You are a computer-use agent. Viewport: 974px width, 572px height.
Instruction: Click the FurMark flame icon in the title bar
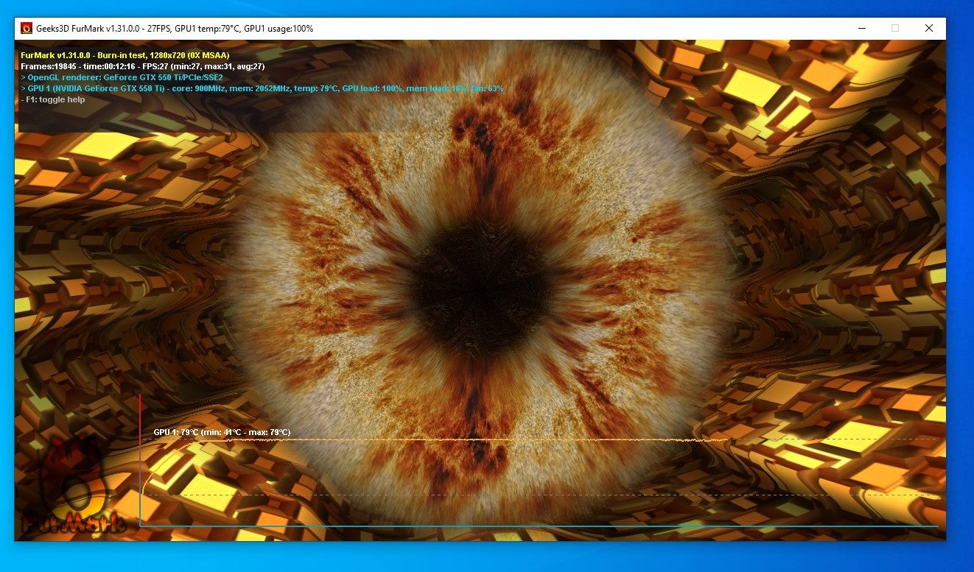point(28,28)
